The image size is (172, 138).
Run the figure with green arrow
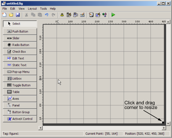coord(113,15)
